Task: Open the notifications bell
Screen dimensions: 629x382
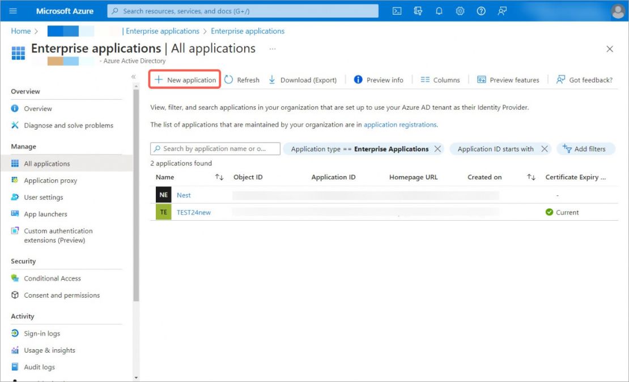Action: [x=439, y=11]
